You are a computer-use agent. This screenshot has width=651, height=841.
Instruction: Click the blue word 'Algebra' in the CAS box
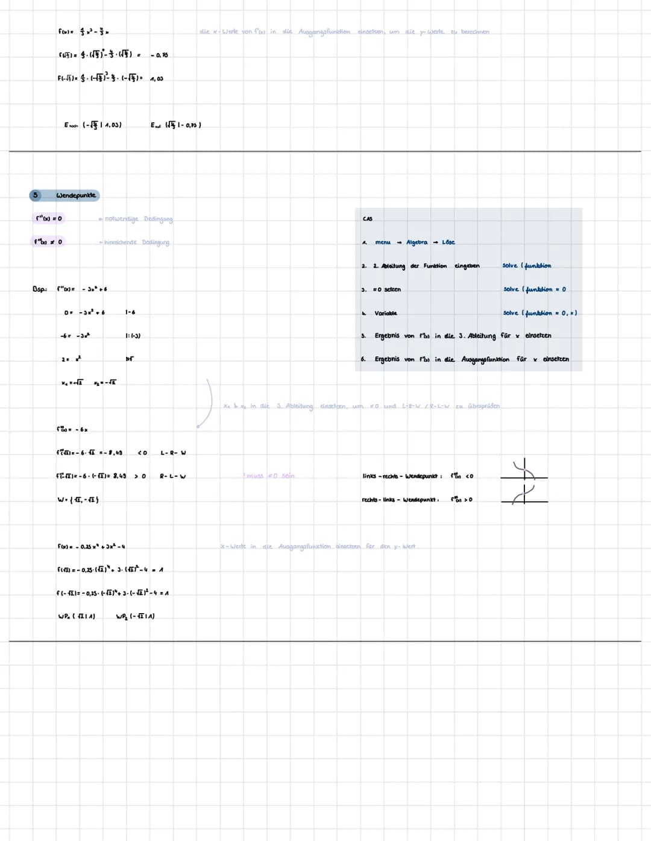(x=417, y=242)
